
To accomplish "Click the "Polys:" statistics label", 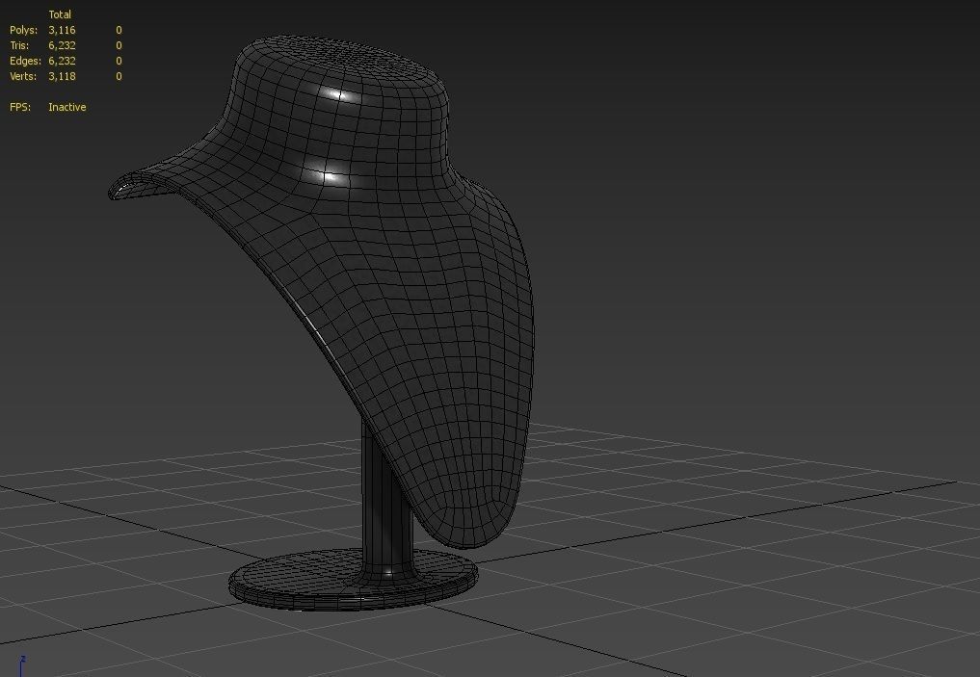I will pos(24,30).
